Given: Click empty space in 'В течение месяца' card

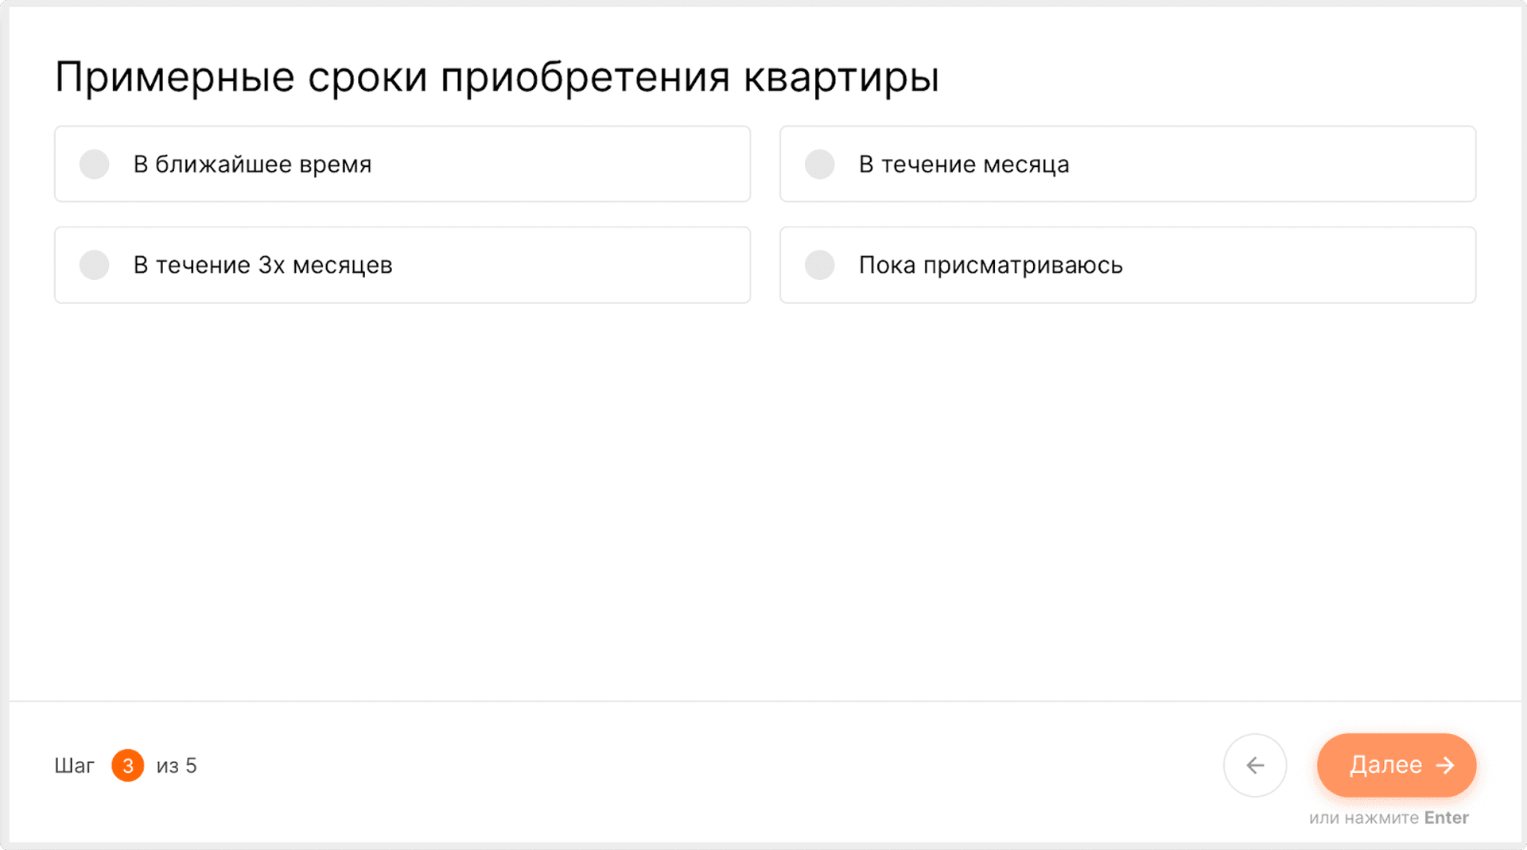Looking at the screenshot, I should (1272, 164).
